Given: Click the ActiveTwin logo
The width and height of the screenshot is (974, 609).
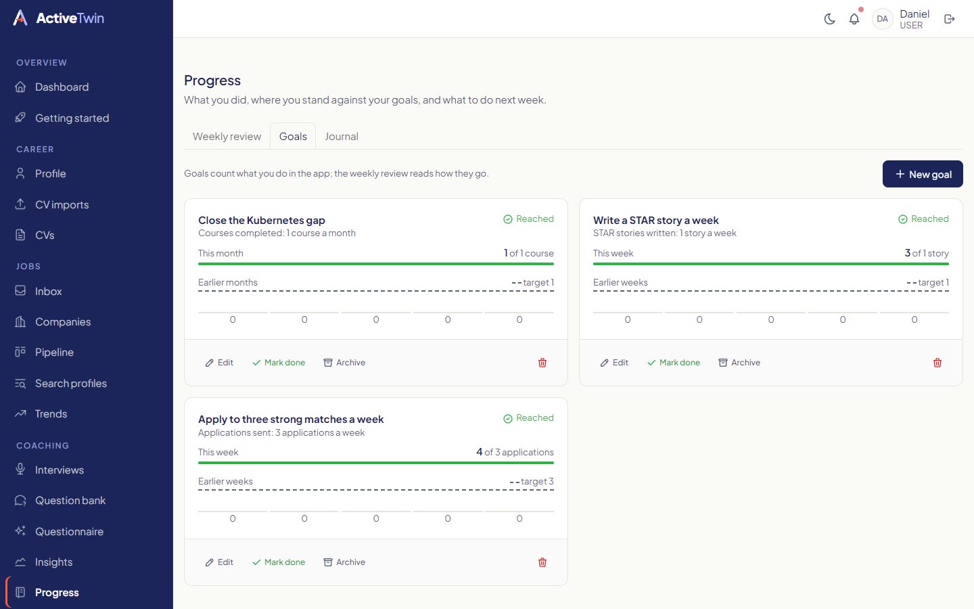Looking at the screenshot, I should coord(59,18).
